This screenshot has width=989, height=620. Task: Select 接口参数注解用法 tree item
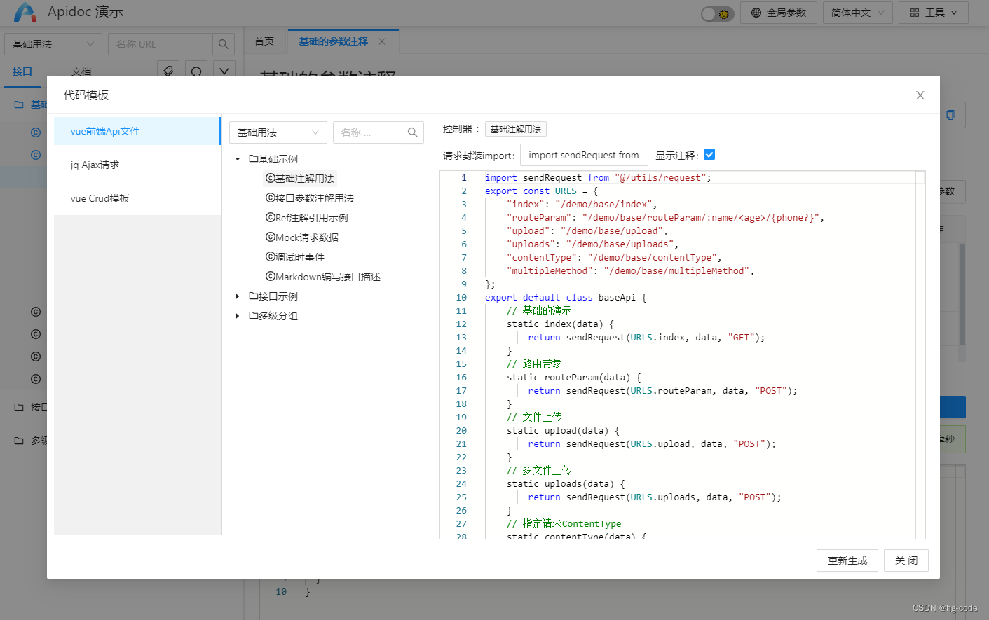[x=310, y=198]
